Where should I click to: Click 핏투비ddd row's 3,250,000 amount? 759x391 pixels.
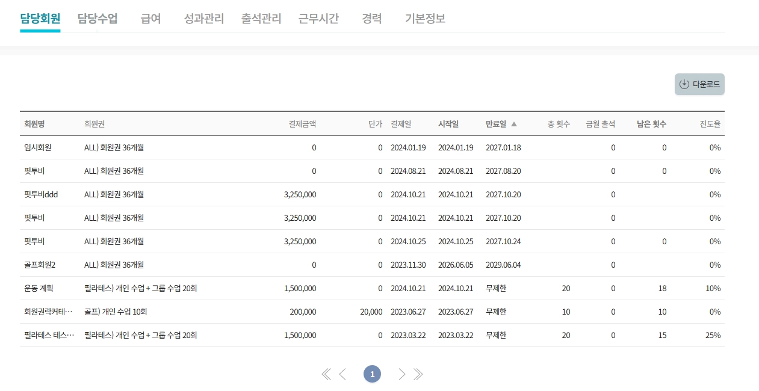(300, 194)
